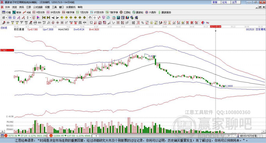Open the calendar icon in toolbar

click(x=114, y=18)
